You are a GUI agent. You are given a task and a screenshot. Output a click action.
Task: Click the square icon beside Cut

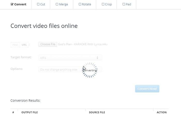click(x=38, y=4)
